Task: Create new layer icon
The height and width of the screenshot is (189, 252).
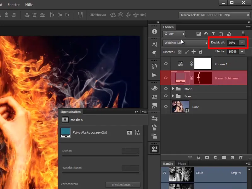Action: [x=232, y=157]
